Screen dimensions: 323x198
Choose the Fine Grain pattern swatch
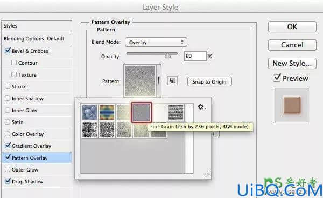pos(141,113)
